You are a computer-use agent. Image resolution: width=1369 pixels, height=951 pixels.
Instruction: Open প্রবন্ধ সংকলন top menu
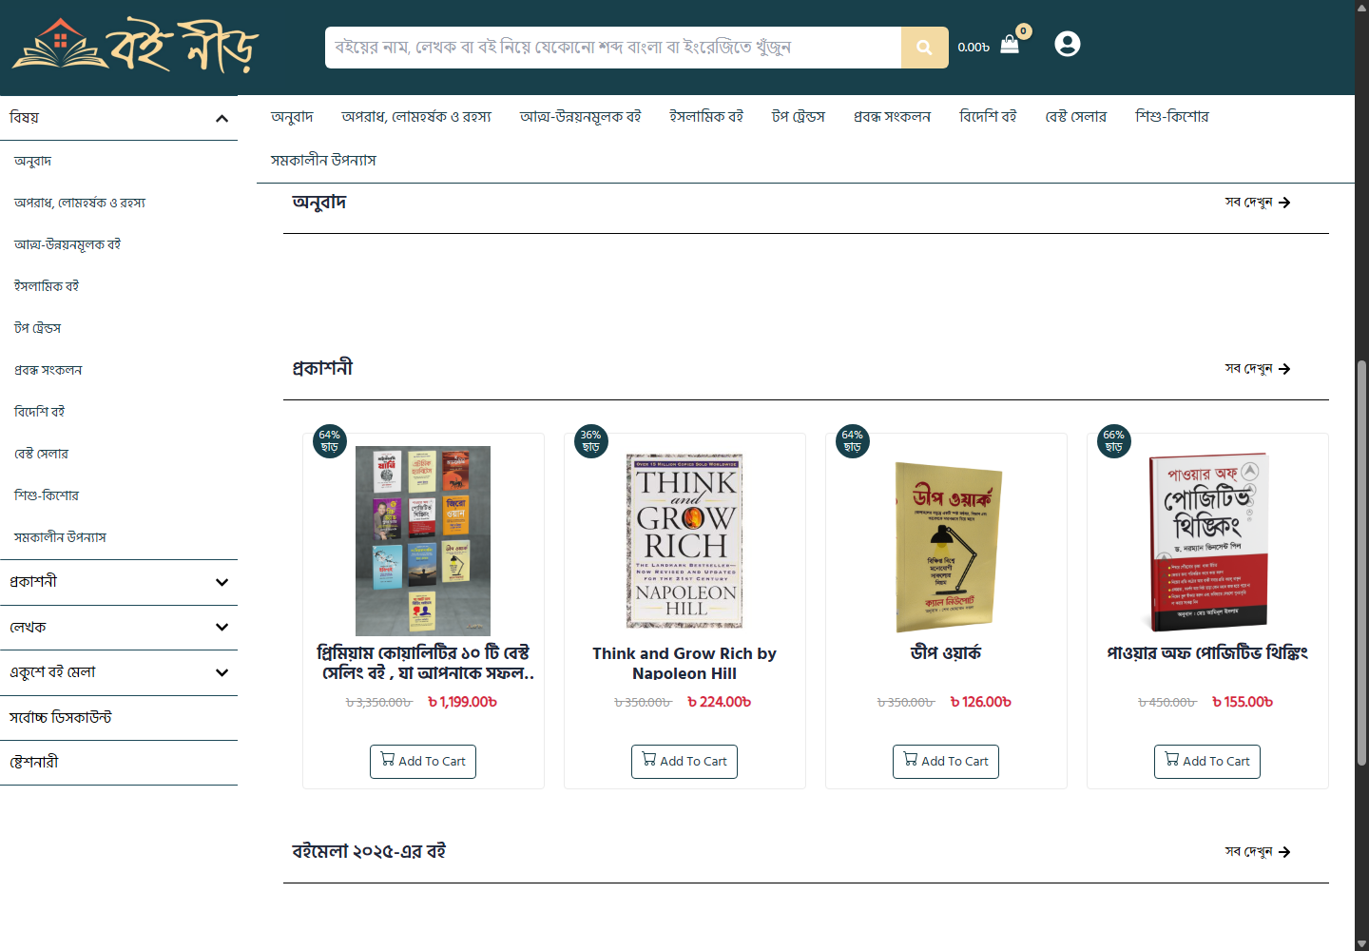(x=892, y=117)
